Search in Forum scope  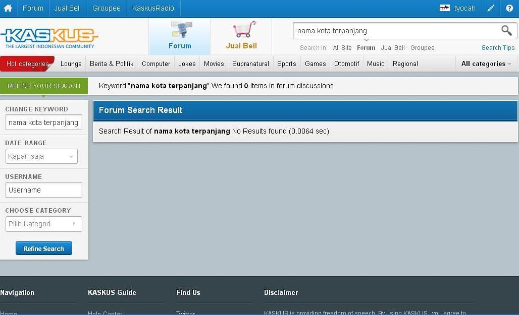pyautogui.click(x=366, y=47)
